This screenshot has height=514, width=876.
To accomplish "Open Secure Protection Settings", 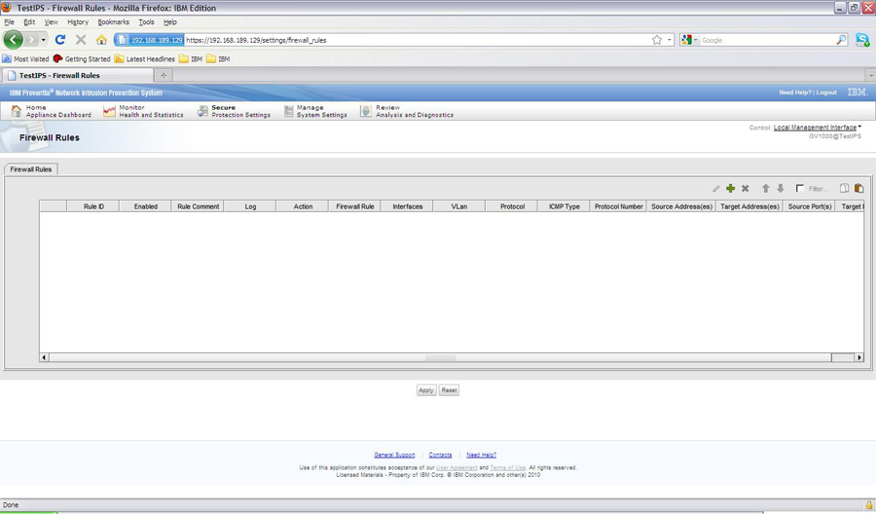I will 234,111.
